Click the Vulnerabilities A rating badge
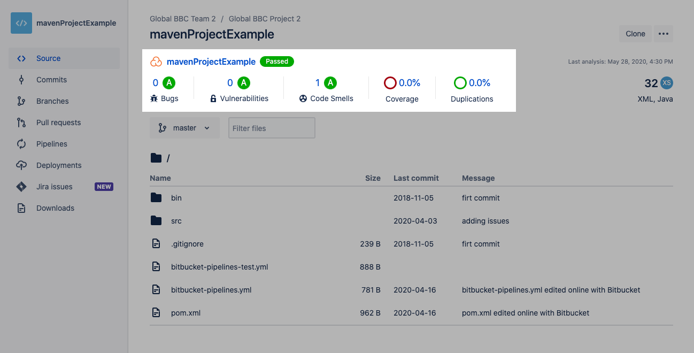Viewport: 694px width, 353px height. [244, 83]
